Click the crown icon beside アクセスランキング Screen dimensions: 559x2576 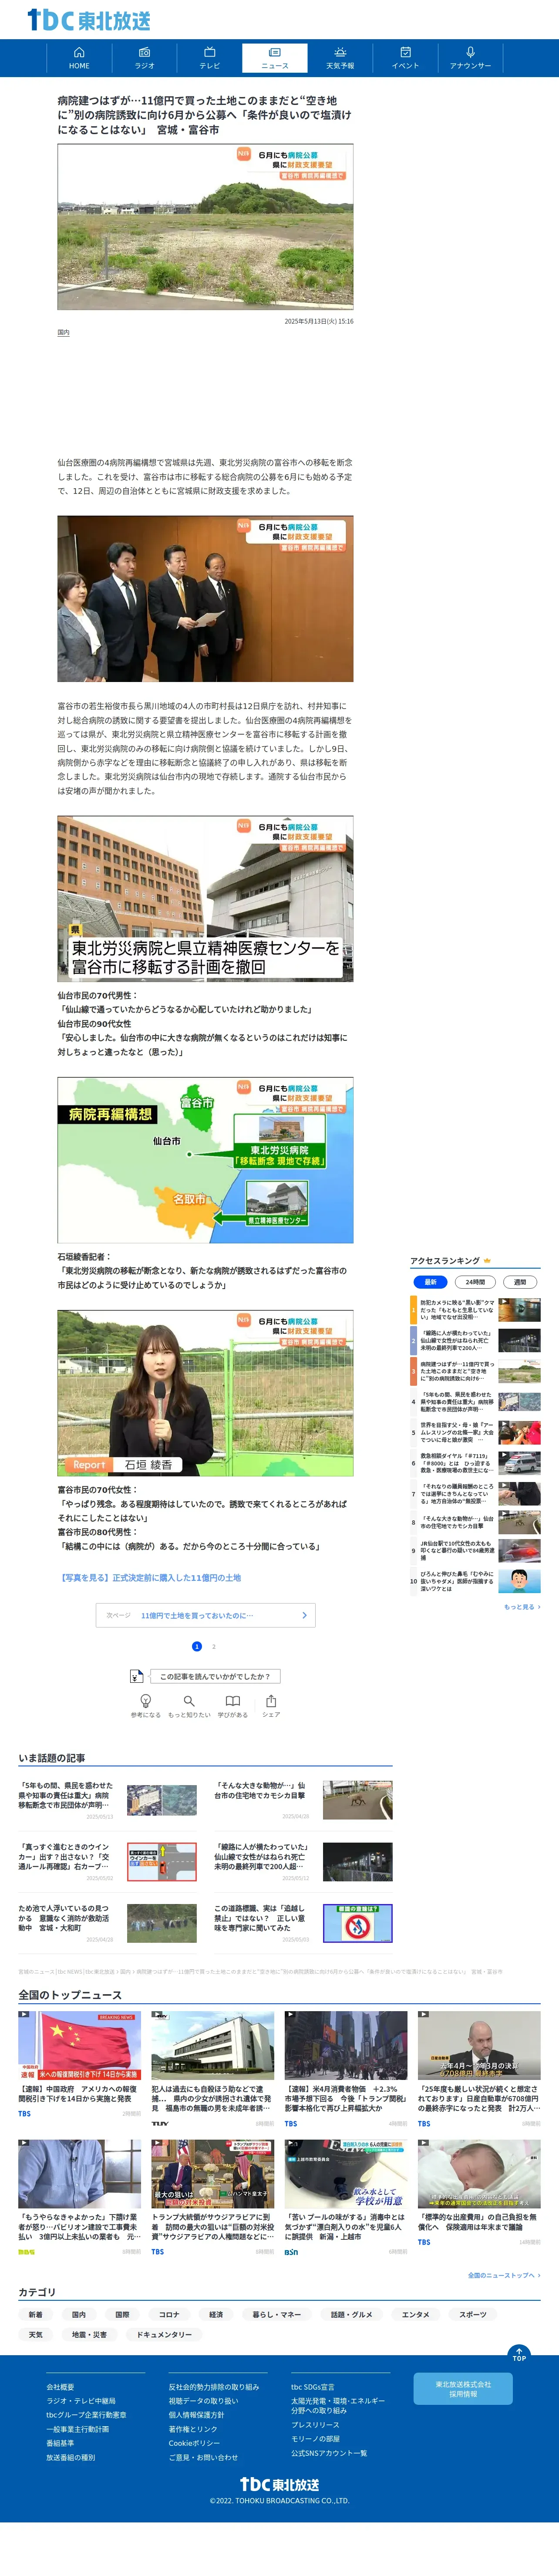(x=487, y=1261)
